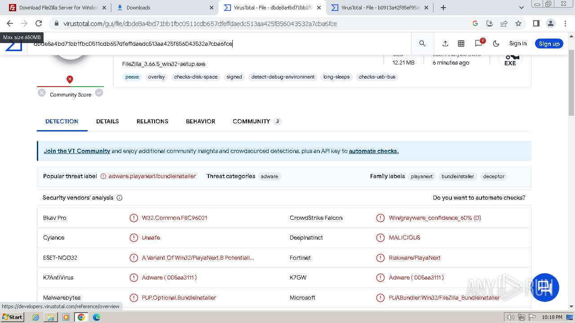
Task: Open the COMMUNITY tab
Action: [x=257, y=121]
